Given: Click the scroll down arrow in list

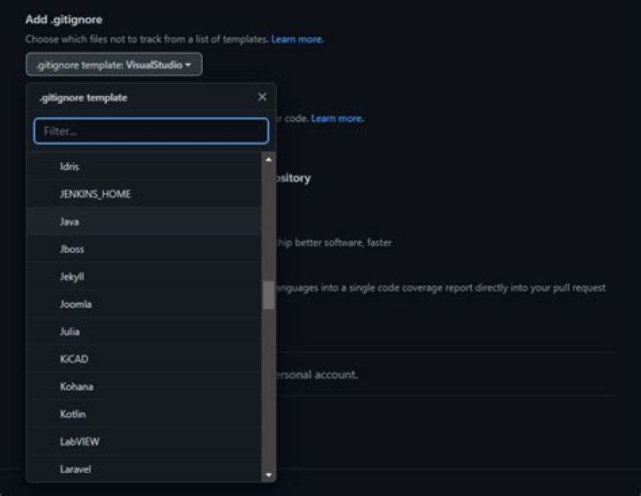Looking at the screenshot, I should [x=269, y=476].
